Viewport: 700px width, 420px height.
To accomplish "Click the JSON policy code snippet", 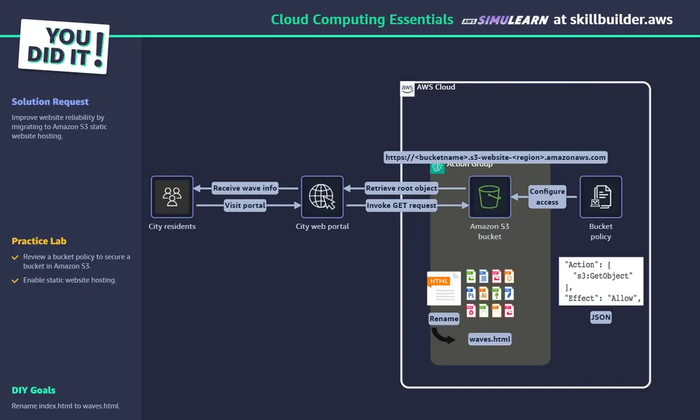I will click(x=601, y=281).
